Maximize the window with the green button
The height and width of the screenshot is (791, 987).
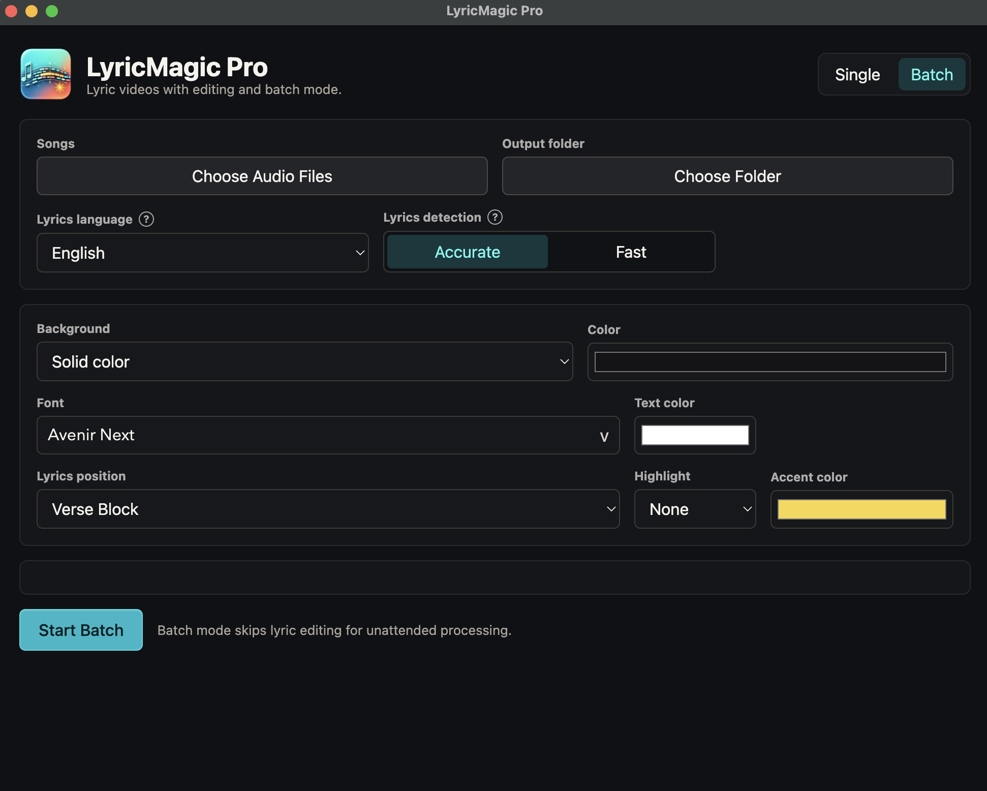[52, 11]
